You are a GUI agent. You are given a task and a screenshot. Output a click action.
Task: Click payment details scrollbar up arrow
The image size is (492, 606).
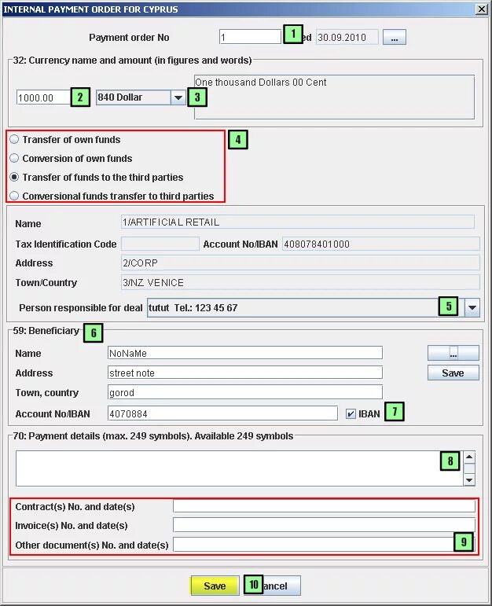(x=469, y=457)
